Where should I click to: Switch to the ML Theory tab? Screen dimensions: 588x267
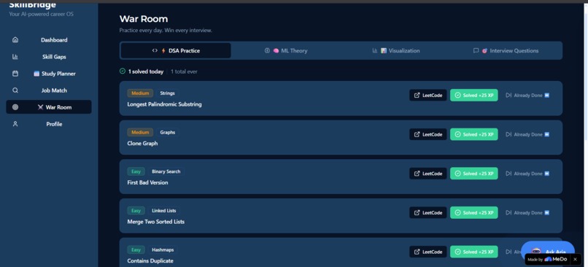tap(286, 50)
